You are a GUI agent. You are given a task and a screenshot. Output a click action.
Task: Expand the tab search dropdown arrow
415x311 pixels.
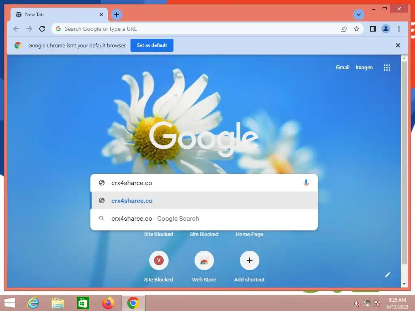359,15
